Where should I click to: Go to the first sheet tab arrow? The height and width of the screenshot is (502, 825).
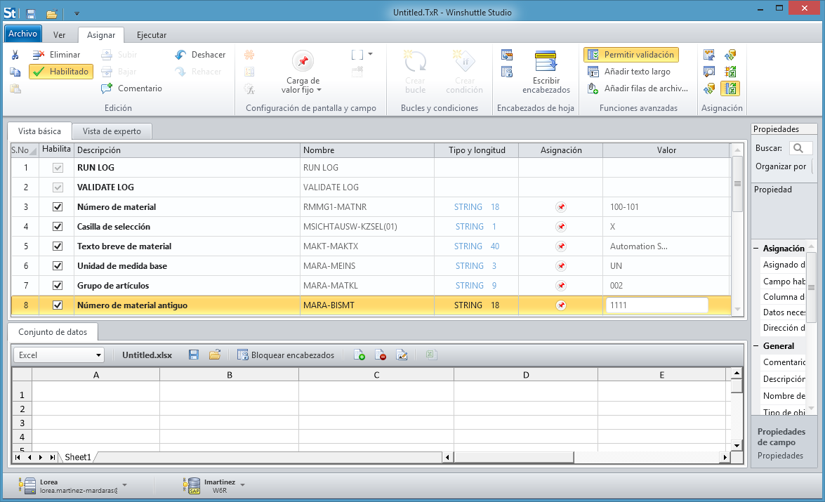[x=18, y=457]
